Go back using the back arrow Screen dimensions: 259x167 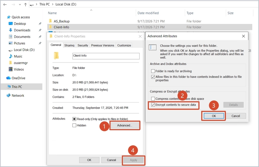[5, 5]
